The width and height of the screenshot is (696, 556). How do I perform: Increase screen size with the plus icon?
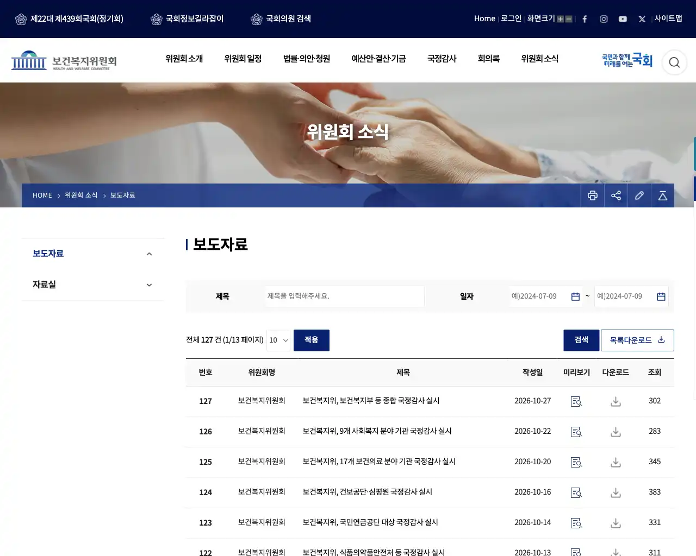click(x=560, y=19)
